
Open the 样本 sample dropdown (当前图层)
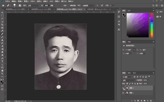pyautogui.click(x=88, y=6)
